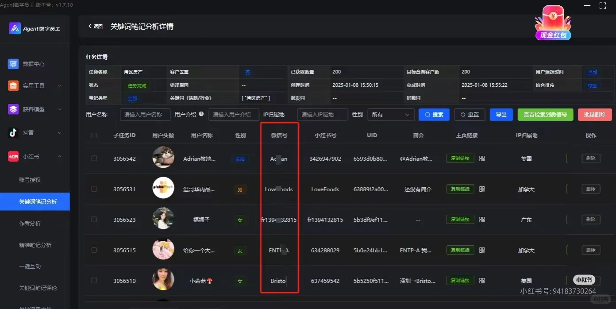Collapse the 小红书 sidebar section
This screenshot has width=616, height=309.
(x=60, y=155)
